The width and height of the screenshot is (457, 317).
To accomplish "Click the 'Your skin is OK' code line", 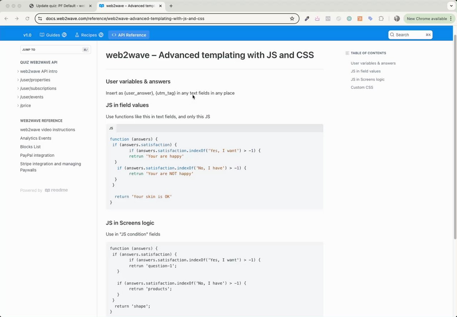I will [143, 197].
